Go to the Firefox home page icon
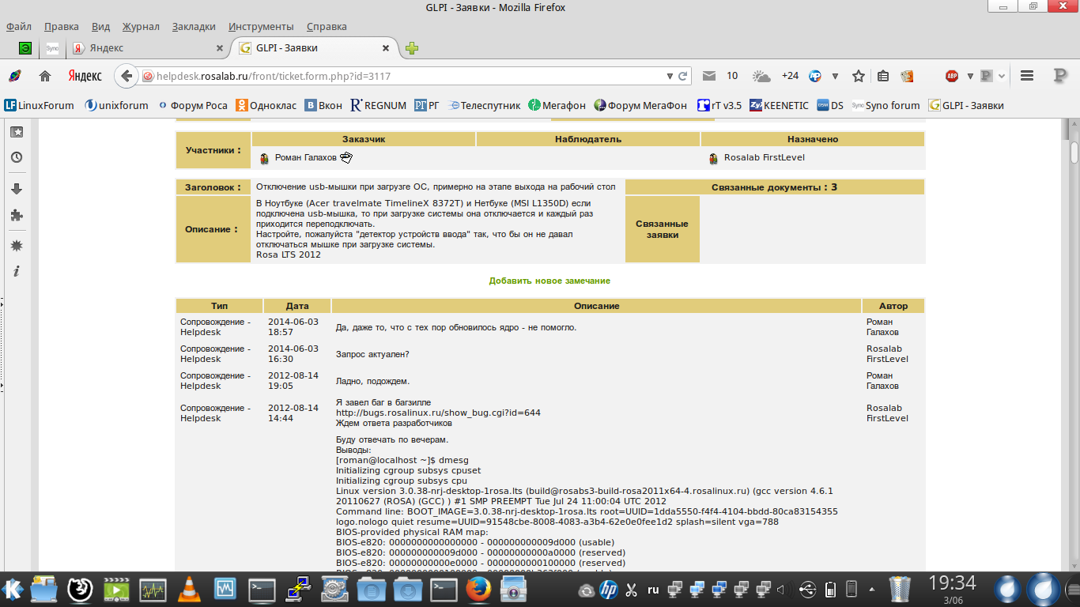The image size is (1080, 607). coord(45,76)
